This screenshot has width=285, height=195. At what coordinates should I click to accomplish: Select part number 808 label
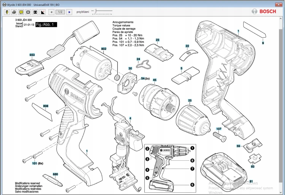tap(46, 106)
